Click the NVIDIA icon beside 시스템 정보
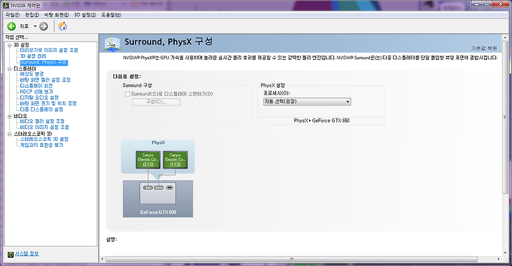 10,254
